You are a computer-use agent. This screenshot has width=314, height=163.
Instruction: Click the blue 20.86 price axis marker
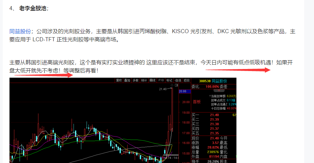tap(185, 91)
